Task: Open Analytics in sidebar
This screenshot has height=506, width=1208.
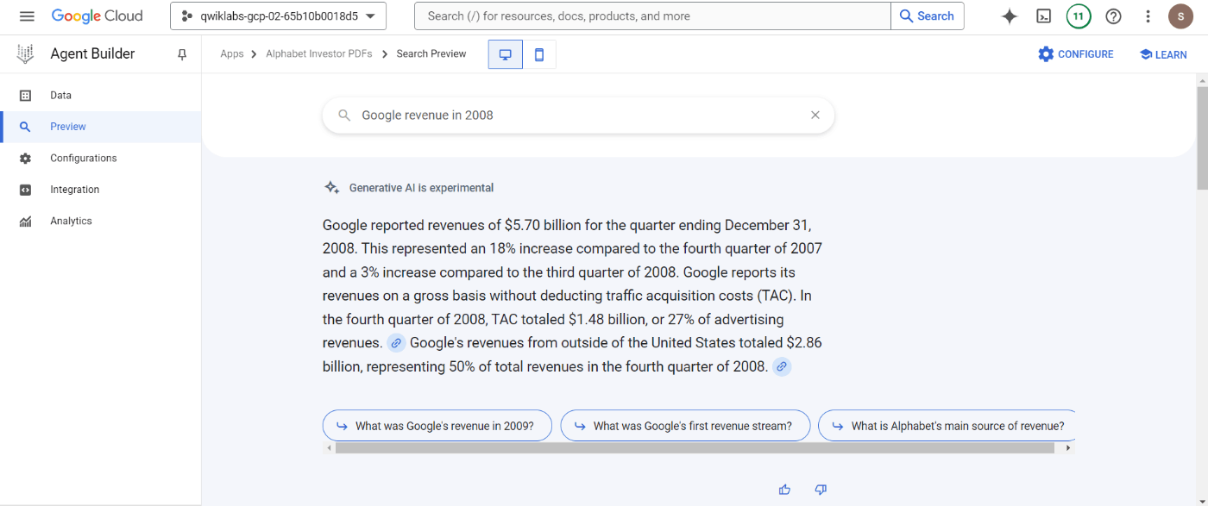Action: pyautogui.click(x=100, y=222)
